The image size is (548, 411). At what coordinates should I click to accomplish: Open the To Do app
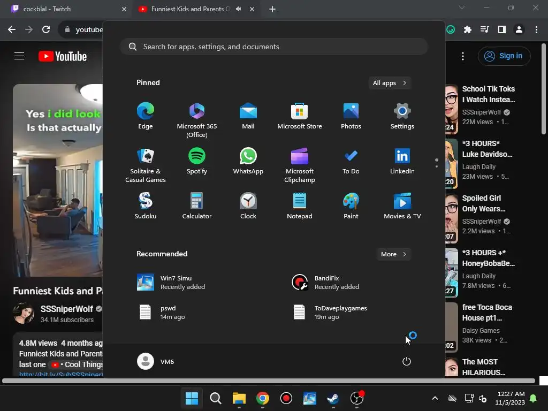[x=351, y=161]
